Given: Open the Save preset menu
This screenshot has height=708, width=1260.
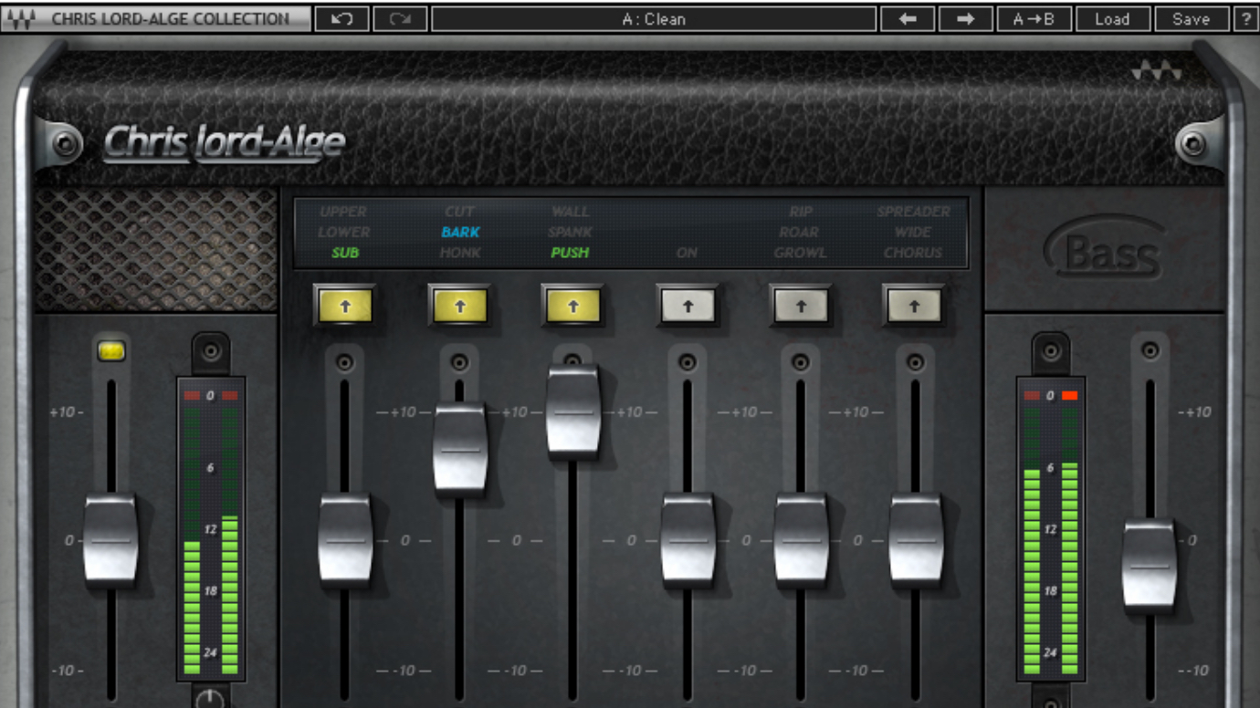Looking at the screenshot, I should tap(1192, 18).
